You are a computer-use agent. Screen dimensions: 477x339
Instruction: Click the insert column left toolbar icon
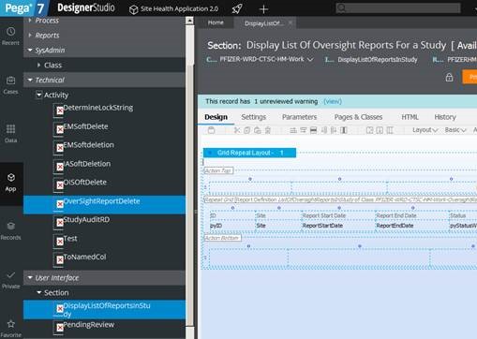click(x=324, y=130)
